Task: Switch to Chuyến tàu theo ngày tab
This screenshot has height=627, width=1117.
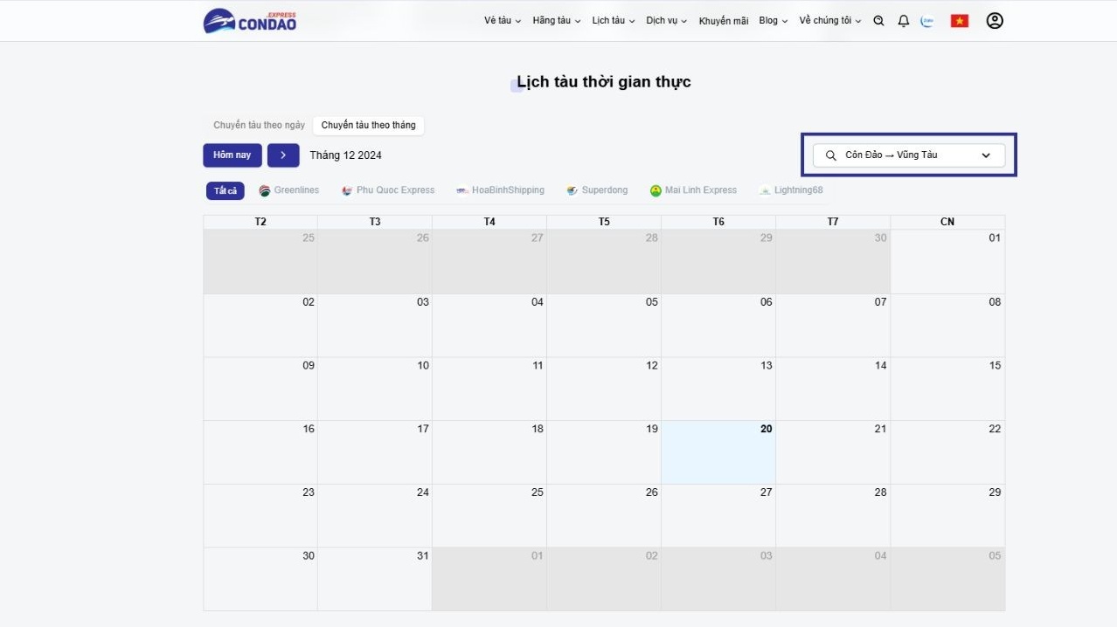Action: point(260,126)
